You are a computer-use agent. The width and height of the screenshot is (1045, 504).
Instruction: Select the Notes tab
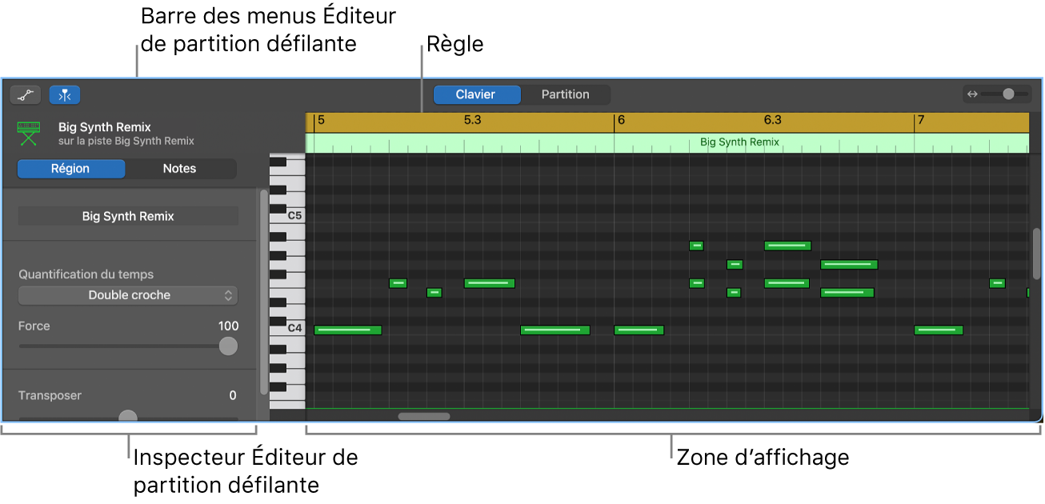179,169
